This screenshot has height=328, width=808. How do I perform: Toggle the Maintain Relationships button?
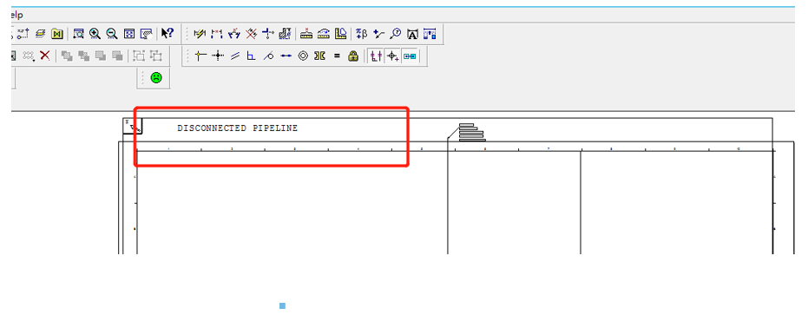(x=376, y=56)
